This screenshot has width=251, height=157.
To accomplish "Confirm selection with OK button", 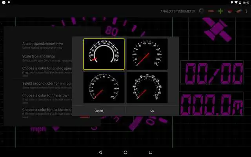I will click(152, 111).
